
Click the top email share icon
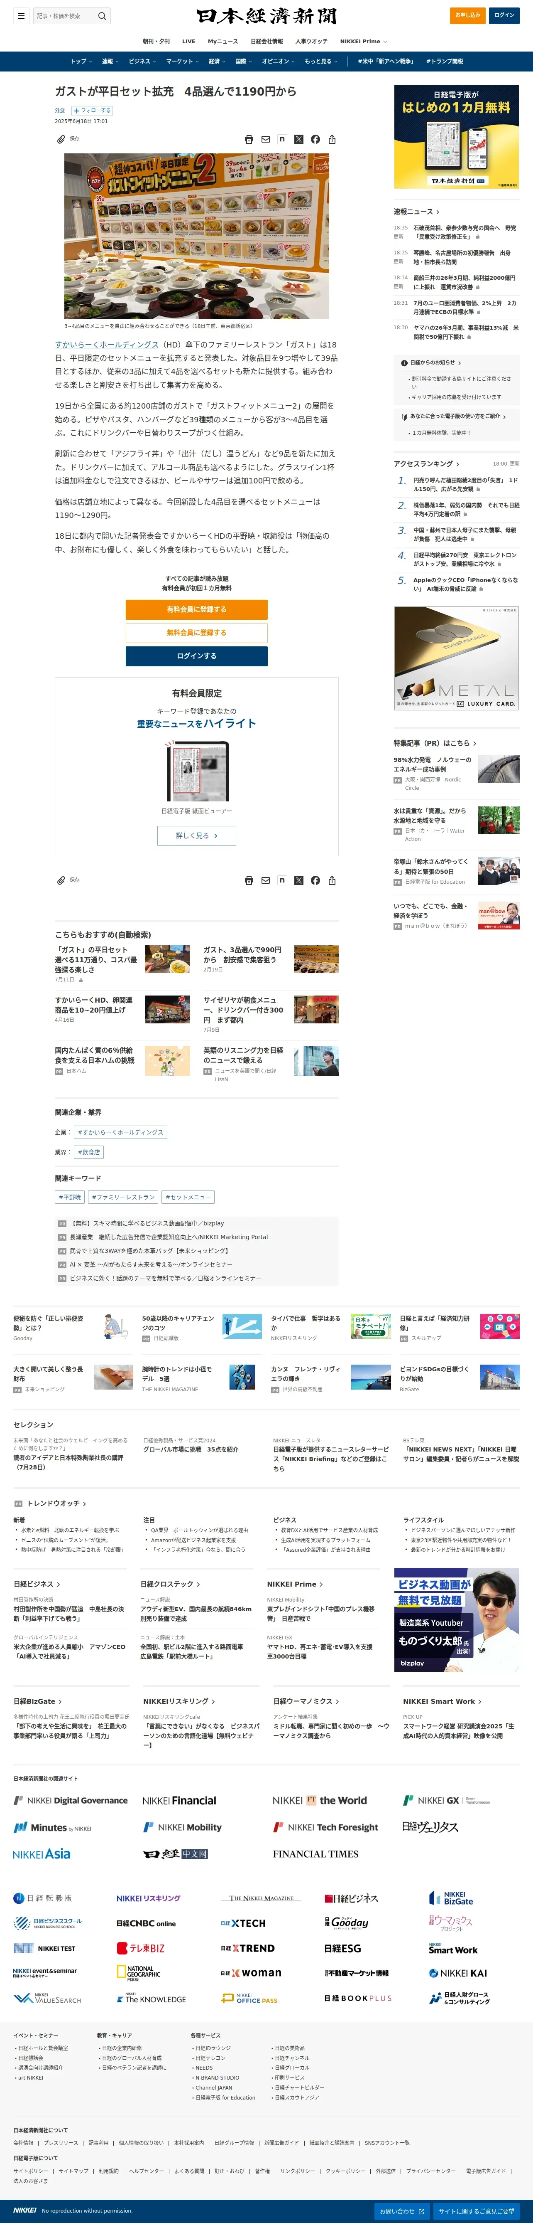266,139
